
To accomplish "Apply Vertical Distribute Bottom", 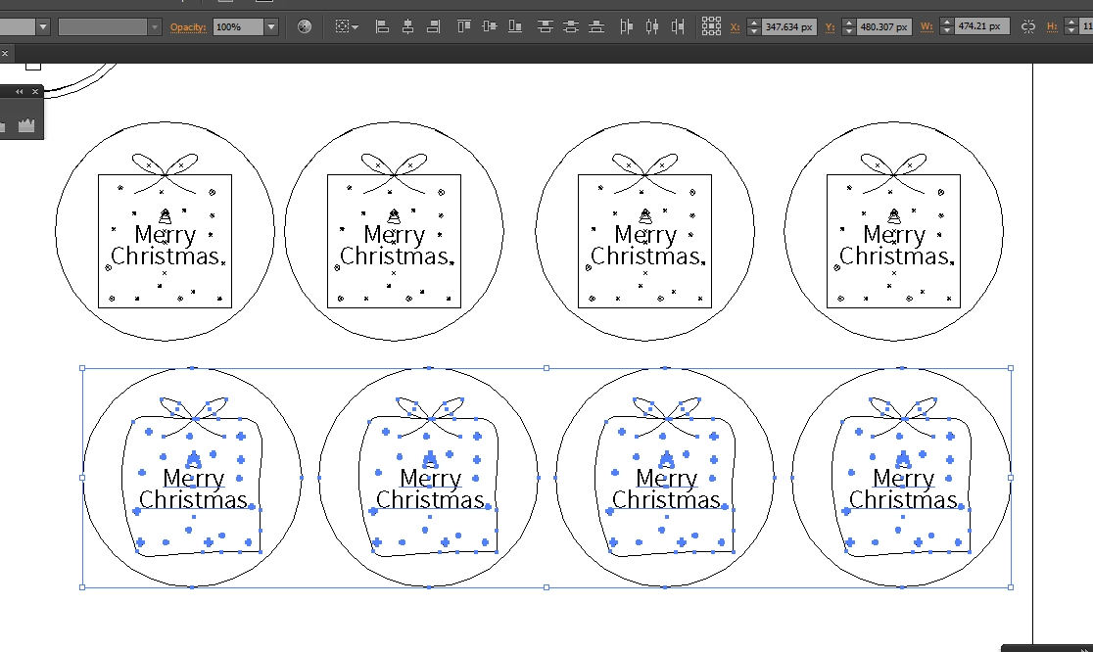I will point(596,27).
